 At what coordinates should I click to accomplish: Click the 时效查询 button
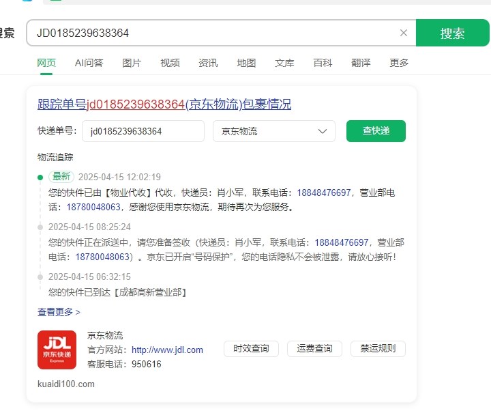(251, 349)
